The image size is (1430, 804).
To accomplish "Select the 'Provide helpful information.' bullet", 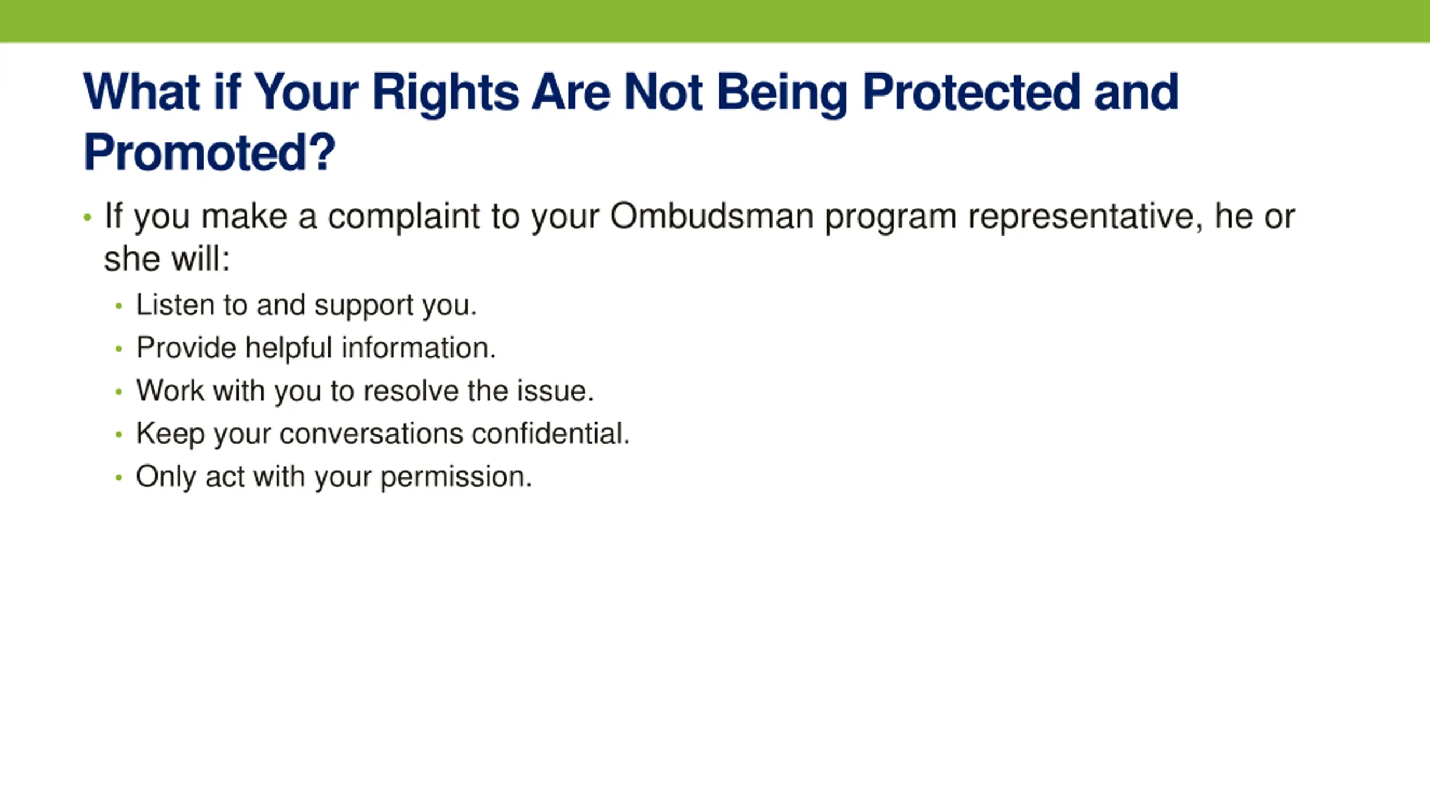I will click(316, 348).
